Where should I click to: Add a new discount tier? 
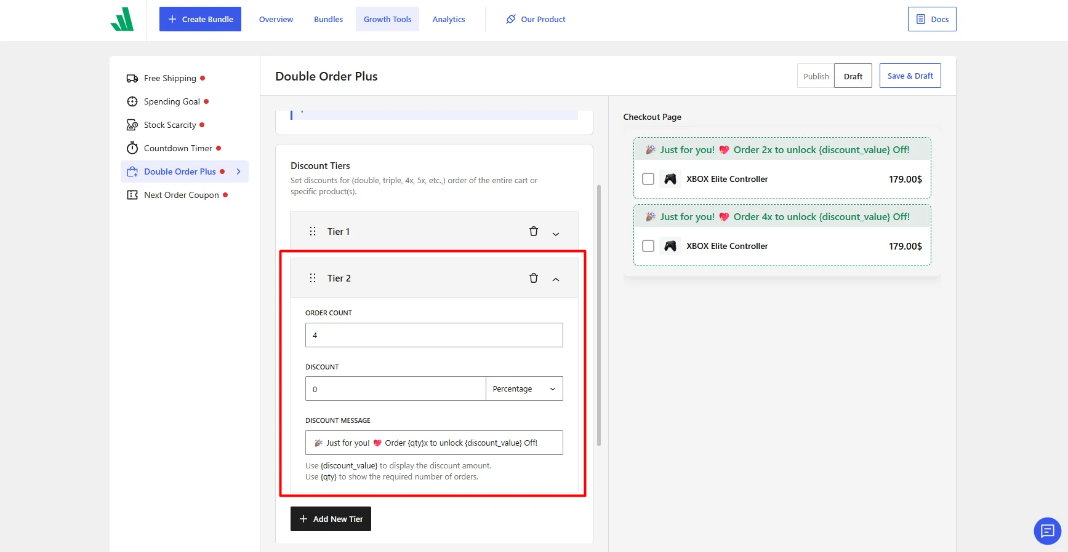point(331,519)
